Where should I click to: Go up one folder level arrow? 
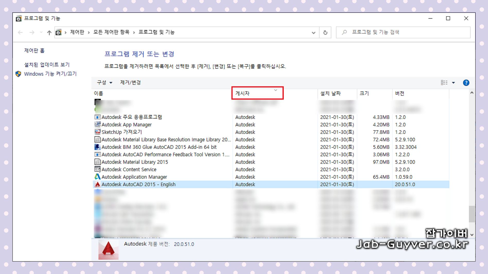pyautogui.click(x=49, y=32)
